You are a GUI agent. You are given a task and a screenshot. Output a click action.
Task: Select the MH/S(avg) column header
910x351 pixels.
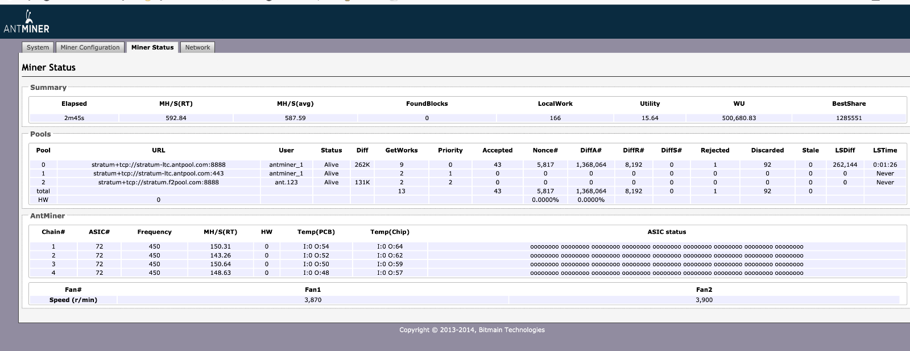click(x=295, y=104)
